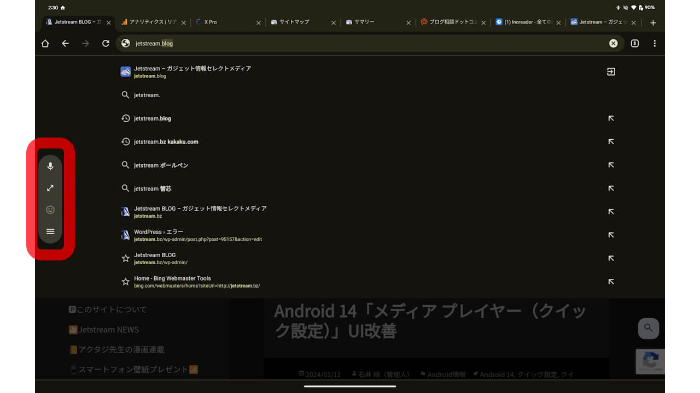Tap the 2:30 clock in status bar
Screen dimensions: 700x393
(52, 8)
